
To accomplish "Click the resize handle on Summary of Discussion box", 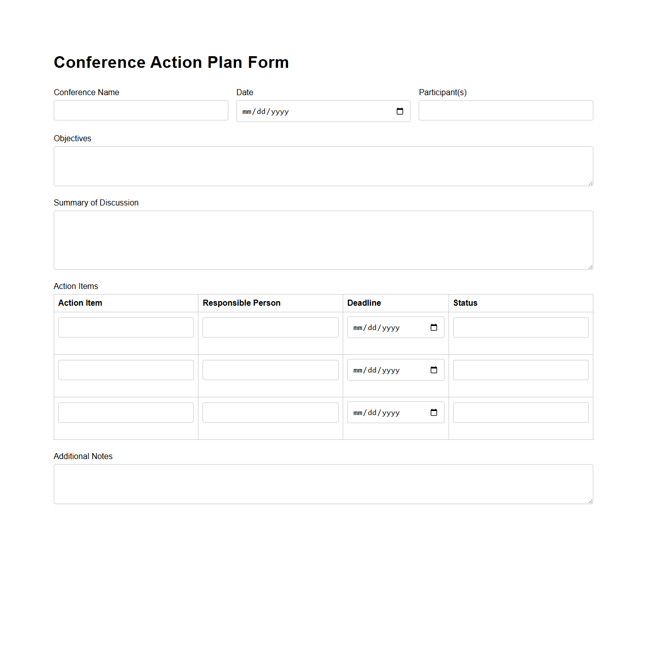I will [590, 266].
